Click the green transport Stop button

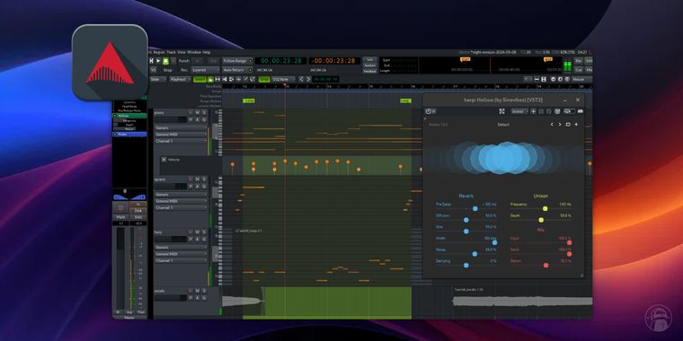pos(165,60)
